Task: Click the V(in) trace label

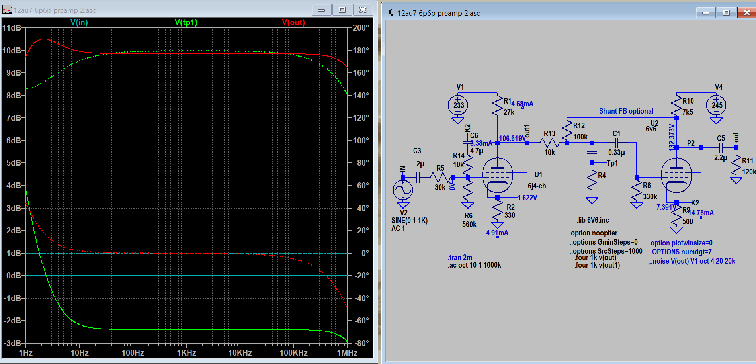Action: point(79,22)
